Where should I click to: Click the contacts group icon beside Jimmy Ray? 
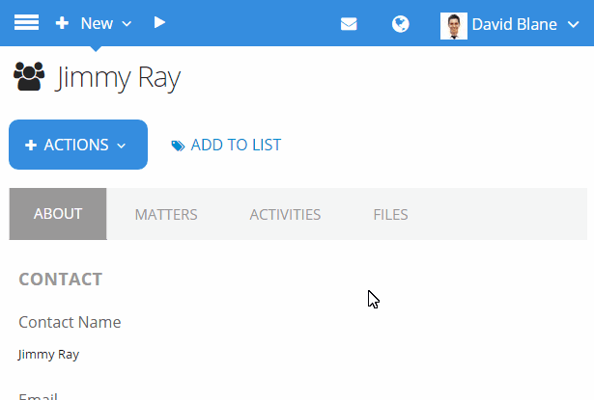(29, 76)
